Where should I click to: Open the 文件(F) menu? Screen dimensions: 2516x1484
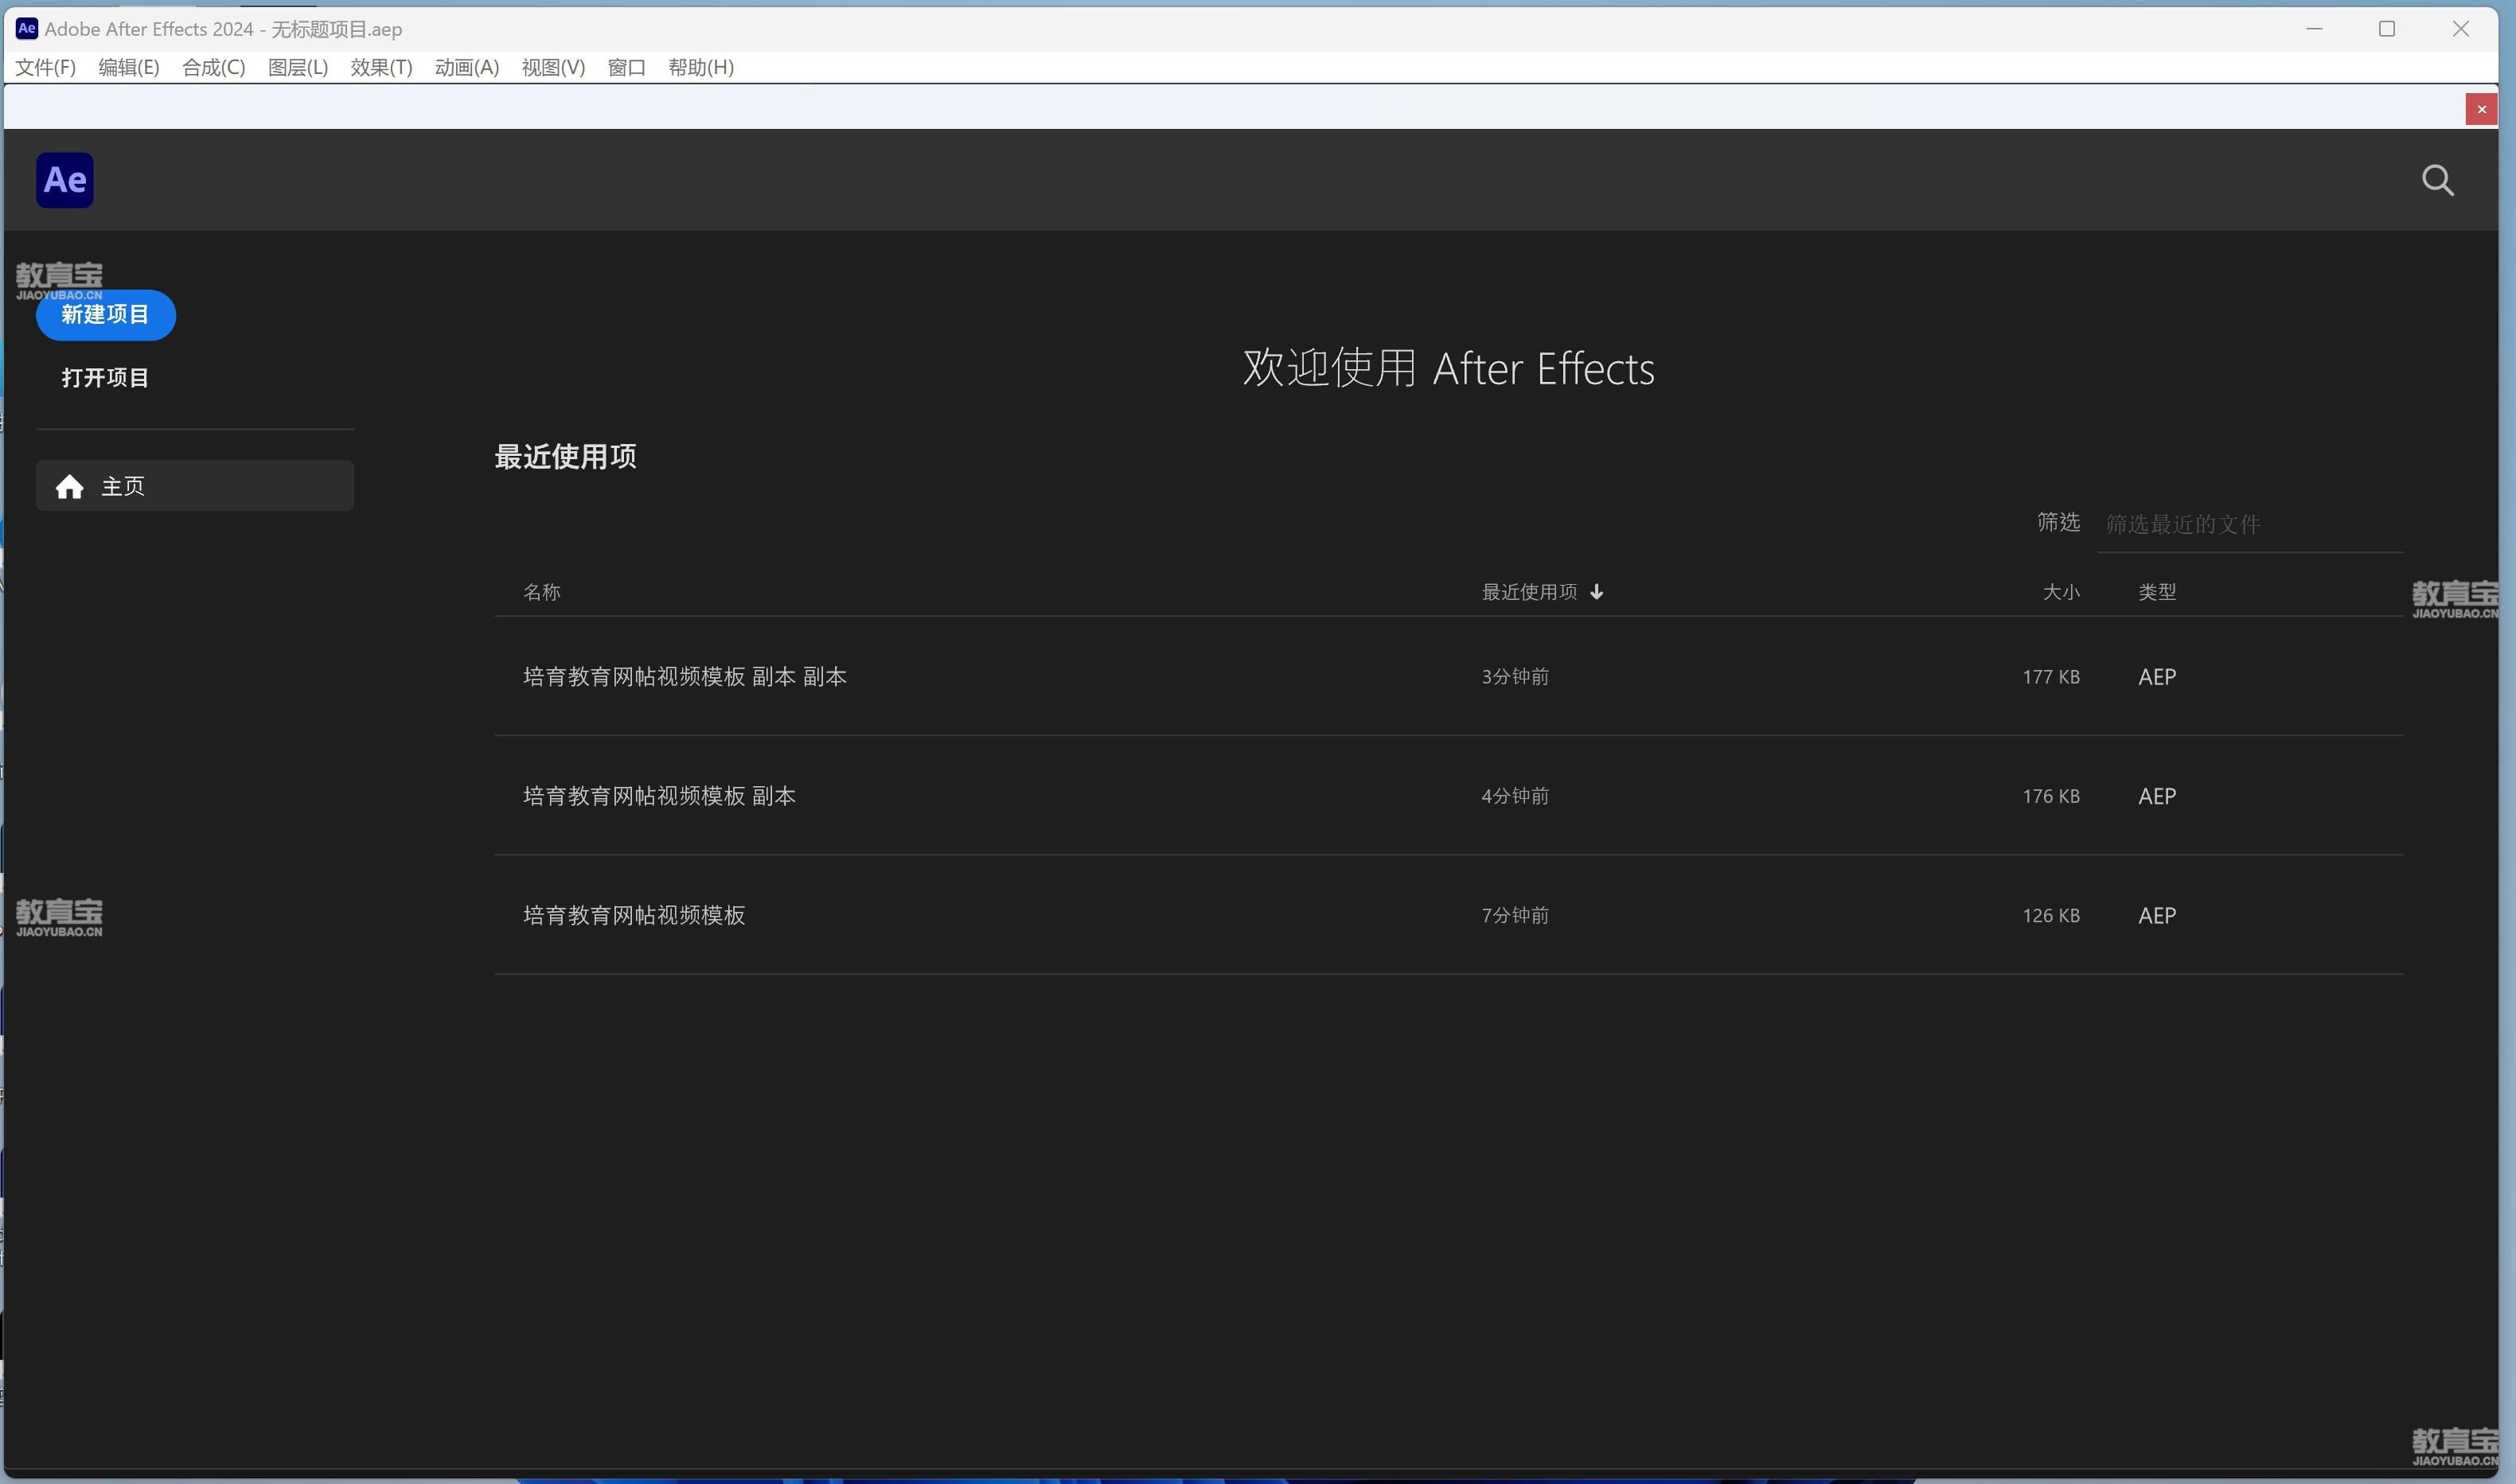click(45, 67)
